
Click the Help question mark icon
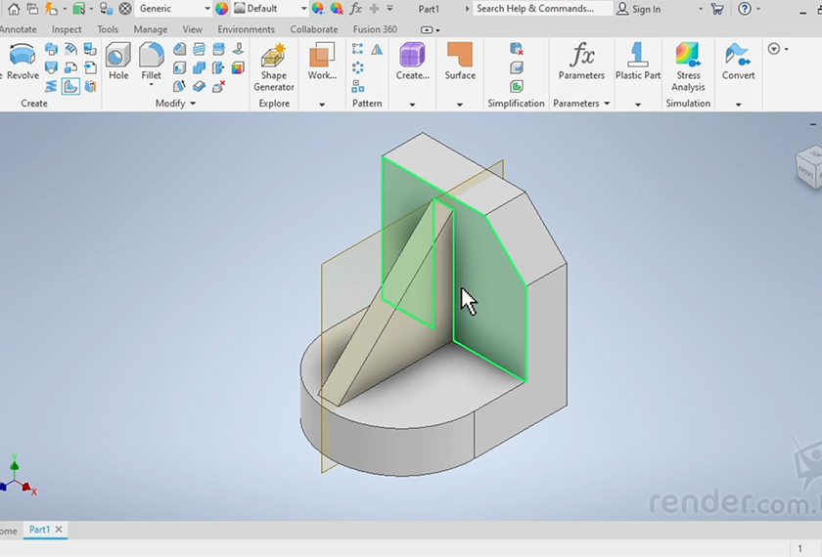pos(745,9)
